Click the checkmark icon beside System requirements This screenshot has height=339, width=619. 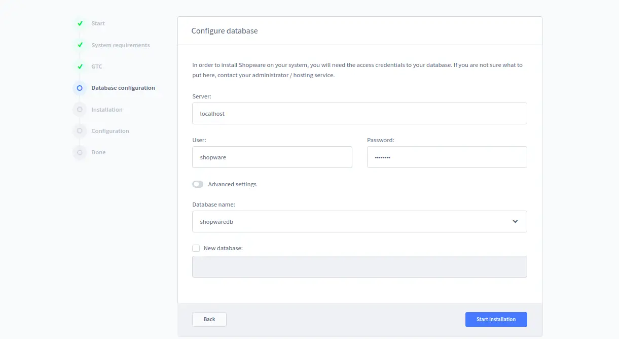80,45
